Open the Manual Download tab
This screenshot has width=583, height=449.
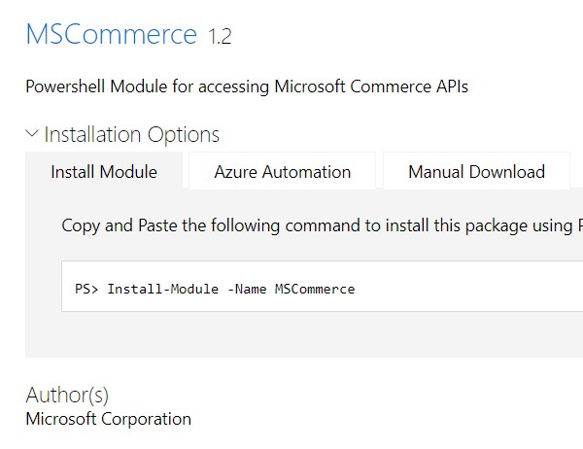[x=476, y=172]
